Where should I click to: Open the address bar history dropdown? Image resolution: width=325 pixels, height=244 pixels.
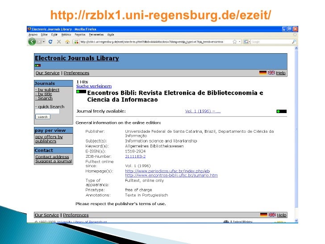pos(240,42)
